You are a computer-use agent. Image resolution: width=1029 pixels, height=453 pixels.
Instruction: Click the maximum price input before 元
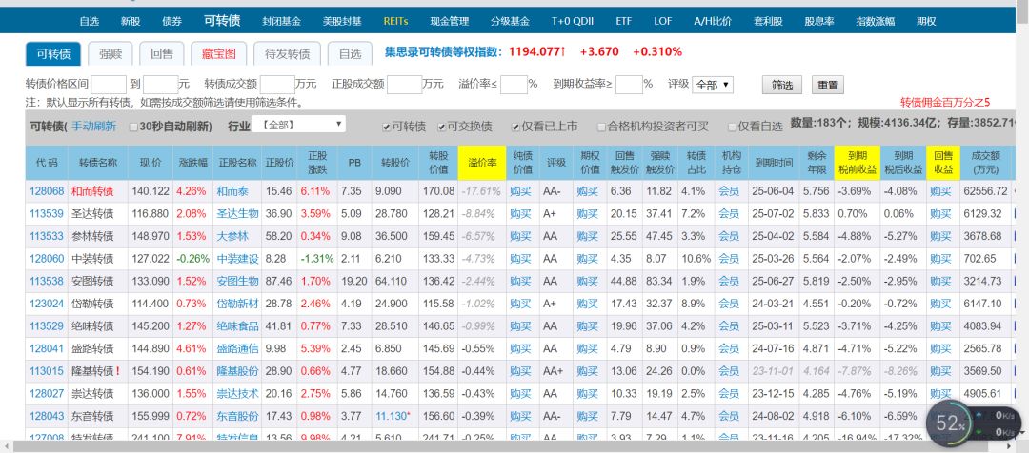161,85
